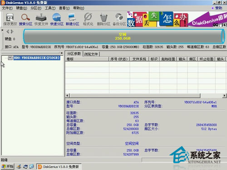Click the 保存更改 save changes icon
The width and height of the screenshot is (227, 170).
[10, 19]
